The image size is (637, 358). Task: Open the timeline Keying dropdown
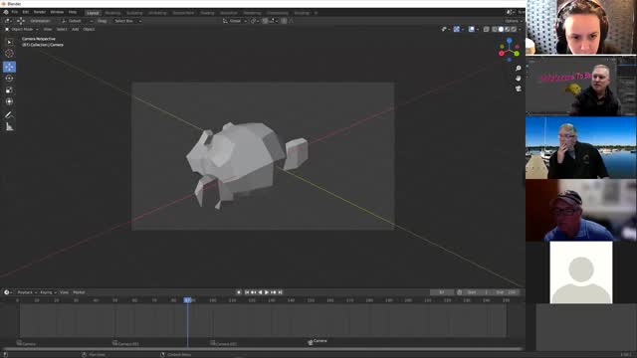tap(48, 292)
